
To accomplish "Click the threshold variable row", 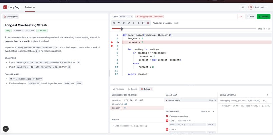I will (137, 104).
